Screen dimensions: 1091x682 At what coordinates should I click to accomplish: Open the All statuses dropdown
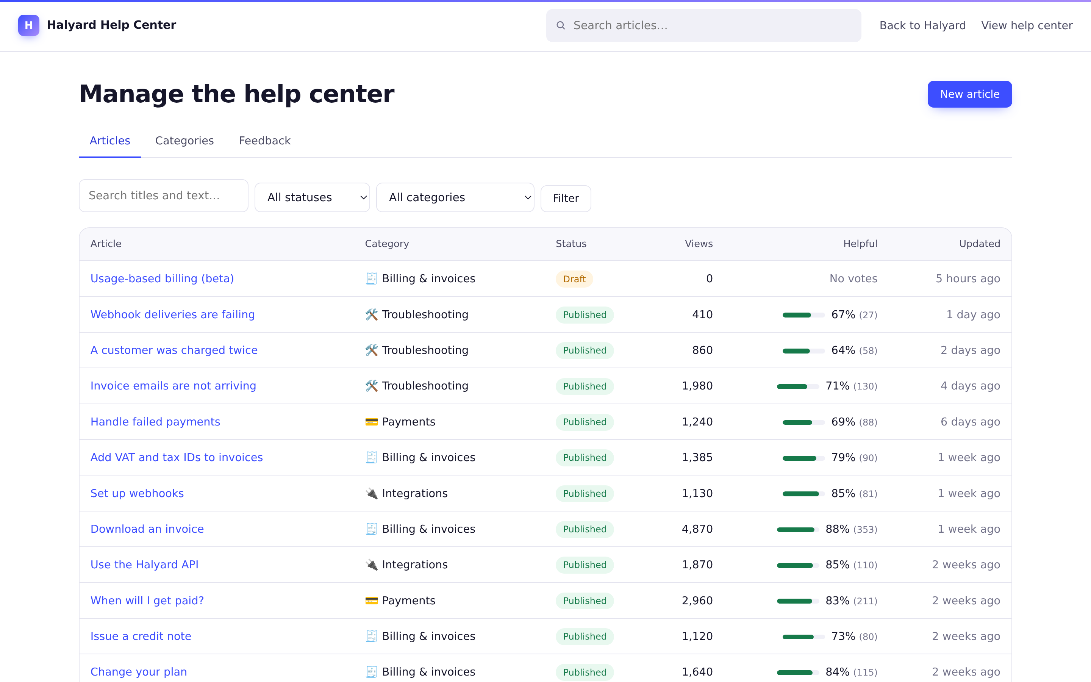(x=312, y=197)
